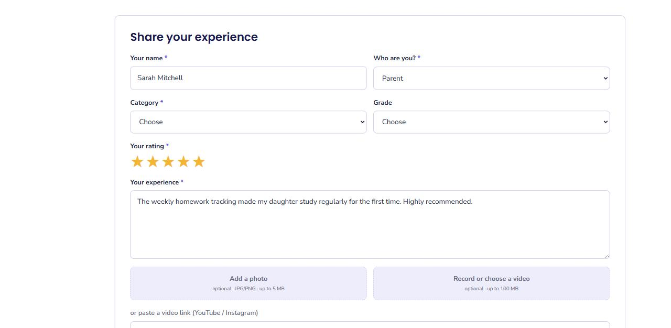Open the Who are you? dropdown
Screen dimensions: 671x328
pyautogui.click(x=491, y=78)
